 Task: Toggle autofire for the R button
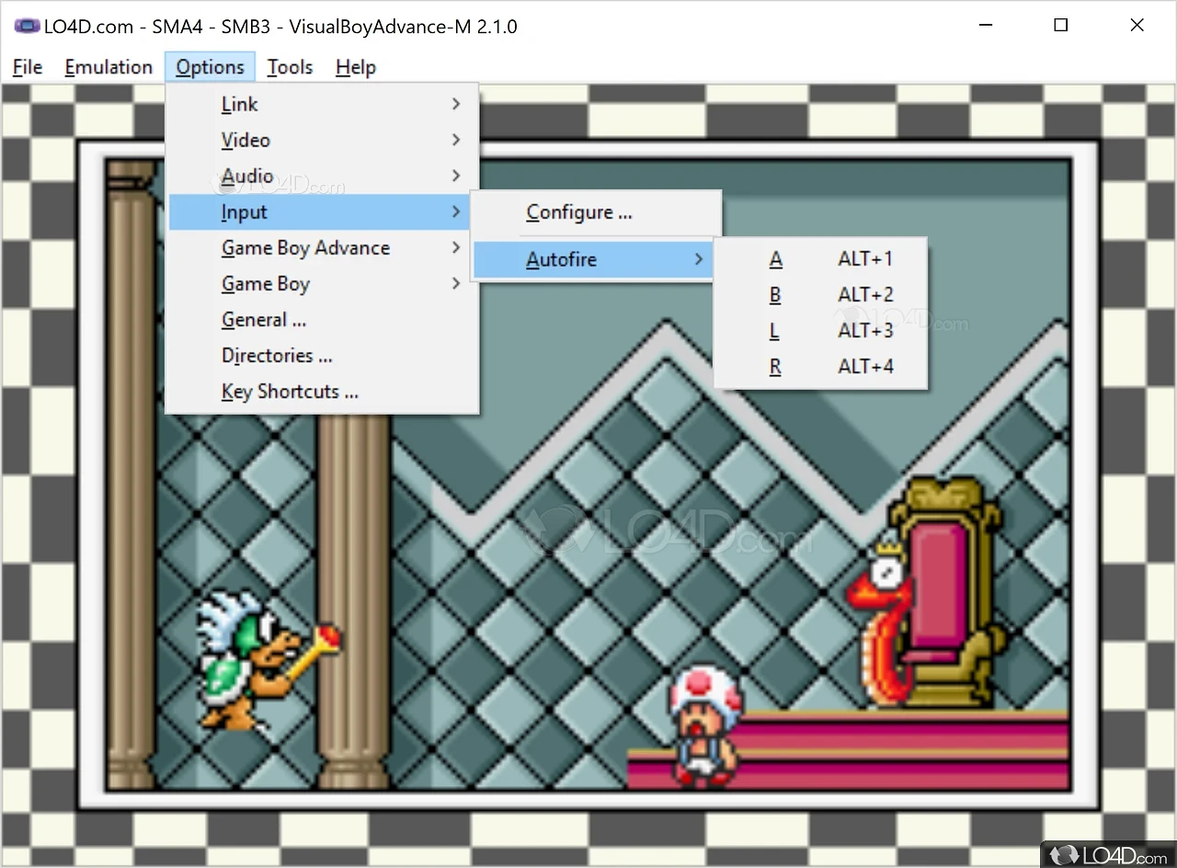(x=820, y=367)
